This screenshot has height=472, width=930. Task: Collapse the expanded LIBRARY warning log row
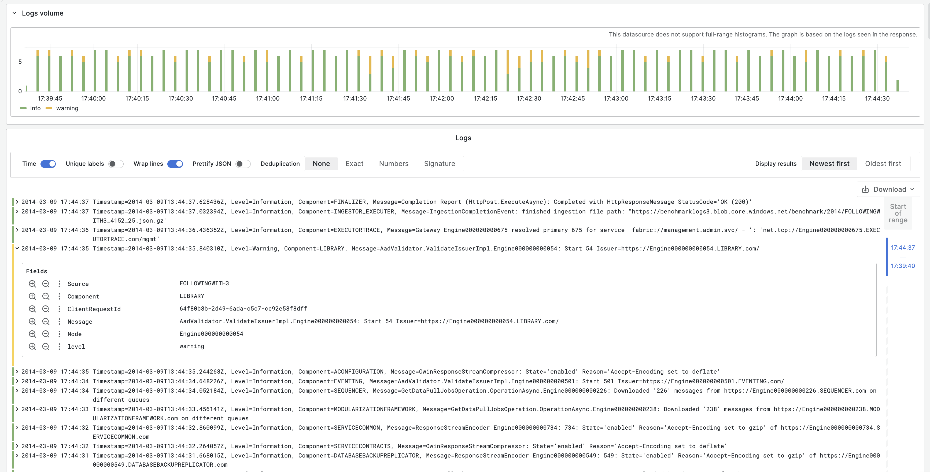[17, 248]
